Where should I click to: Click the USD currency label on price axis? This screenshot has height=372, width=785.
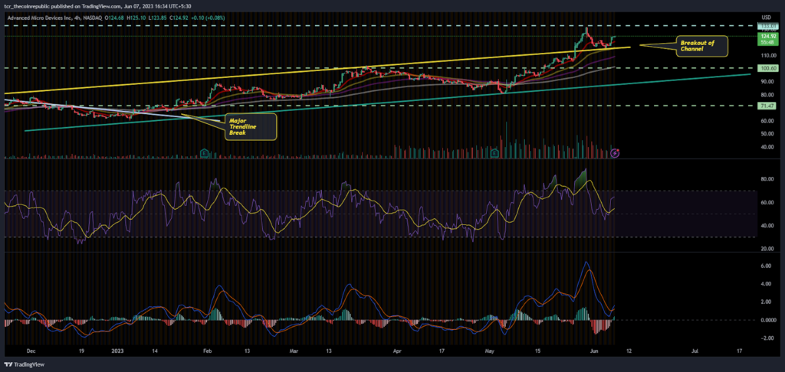[x=767, y=18]
